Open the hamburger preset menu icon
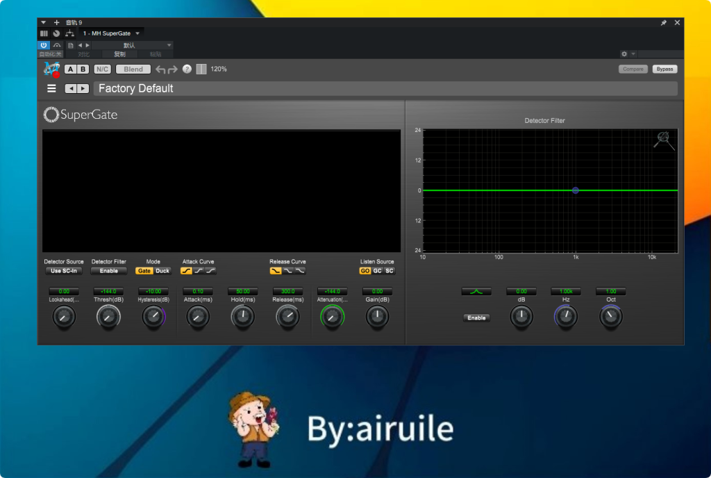The width and height of the screenshot is (711, 478). pos(51,88)
